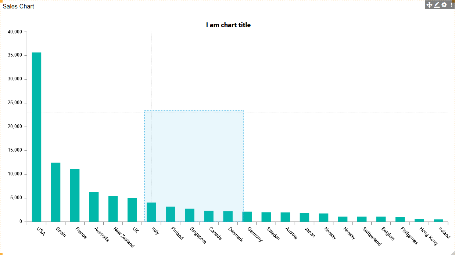Click the edit pencil icon
The width and height of the screenshot is (455, 255).
click(437, 5)
